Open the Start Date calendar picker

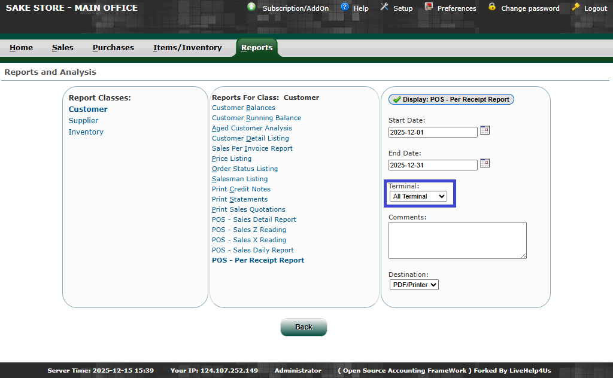[485, 130]
